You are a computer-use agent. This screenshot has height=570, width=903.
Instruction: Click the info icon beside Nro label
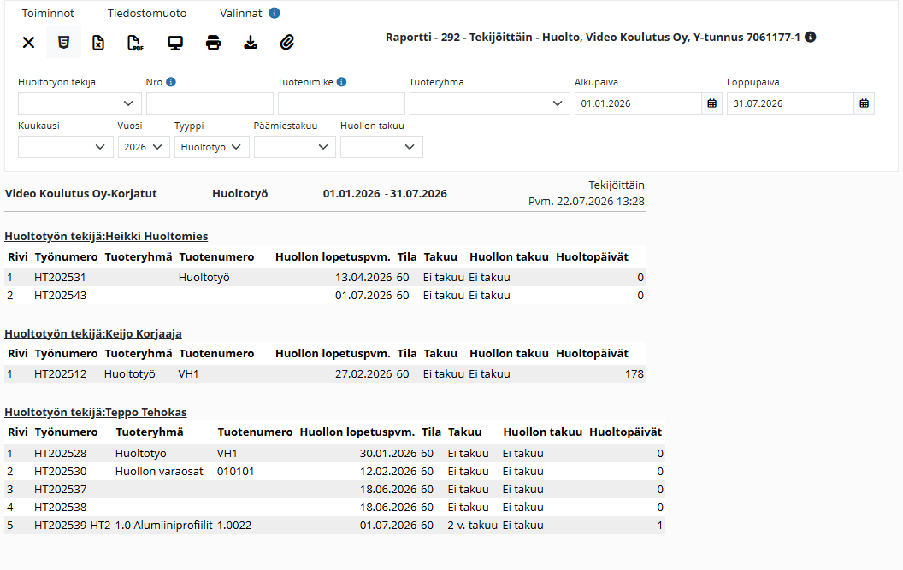[171, 82]
